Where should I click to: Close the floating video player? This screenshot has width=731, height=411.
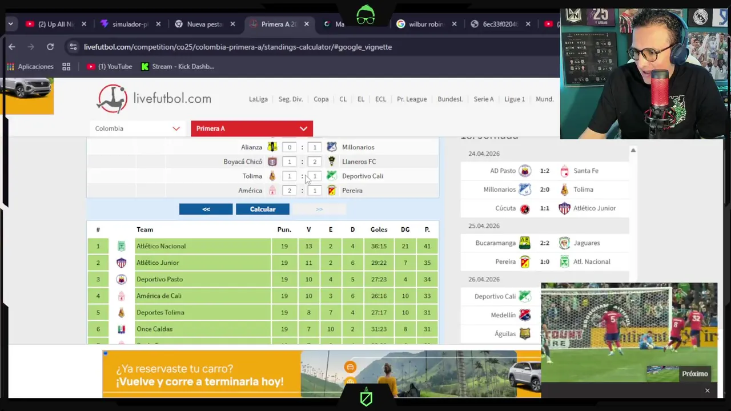(707, 390)
